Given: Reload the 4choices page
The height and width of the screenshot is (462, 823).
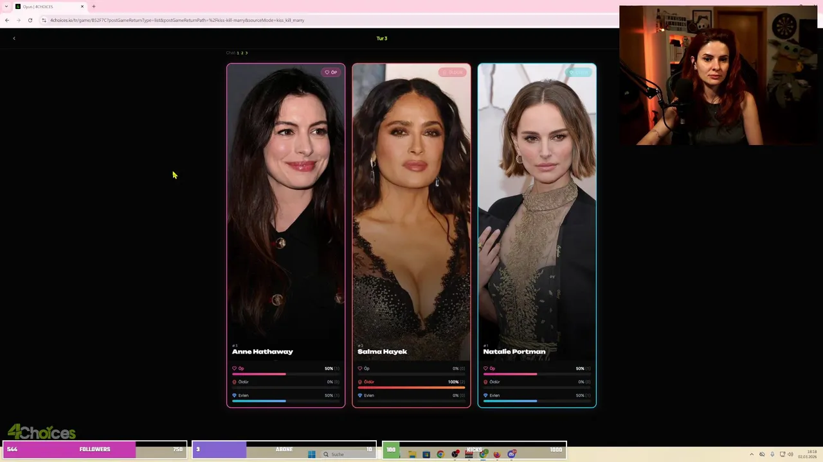Looking at the screenshot, I should 30,20.
